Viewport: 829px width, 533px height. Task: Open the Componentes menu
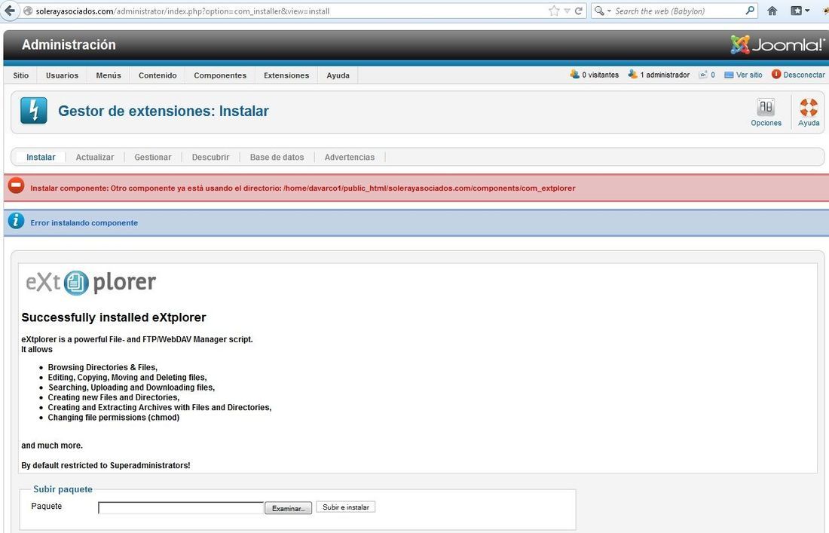(220, 75)
